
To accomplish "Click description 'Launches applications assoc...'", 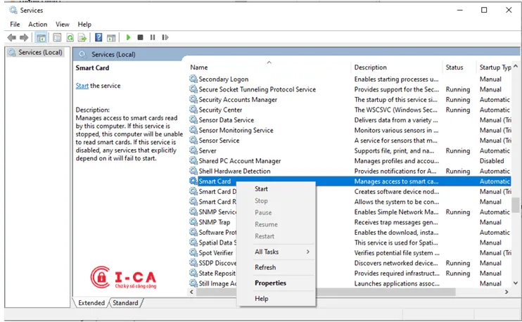I will pos(397,283).
